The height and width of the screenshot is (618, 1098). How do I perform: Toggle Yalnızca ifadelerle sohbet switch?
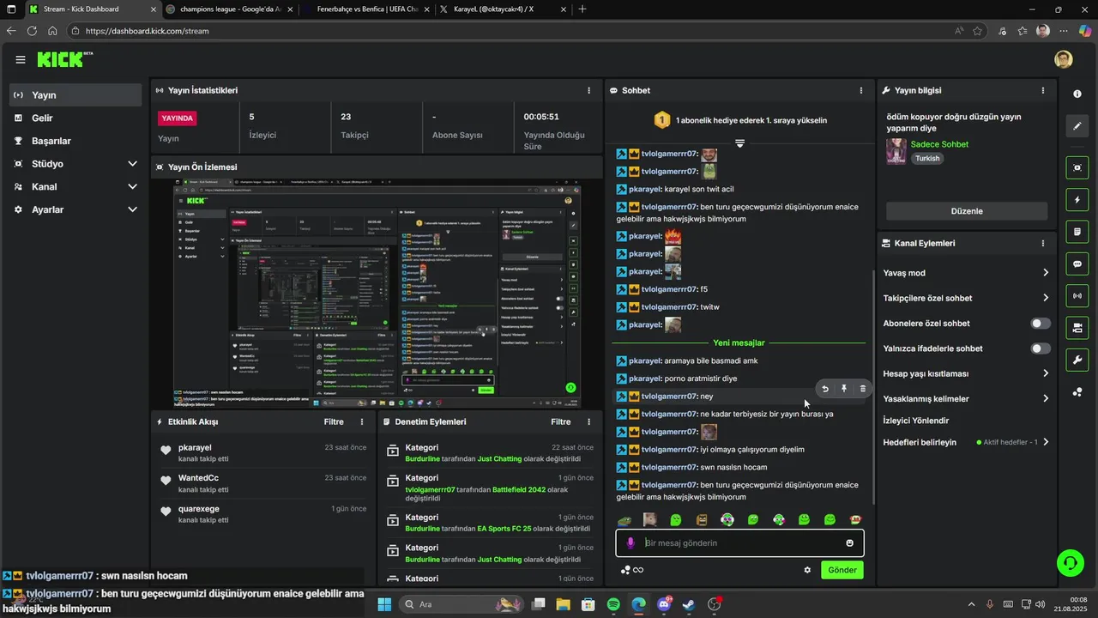(x=1041, y=348)
